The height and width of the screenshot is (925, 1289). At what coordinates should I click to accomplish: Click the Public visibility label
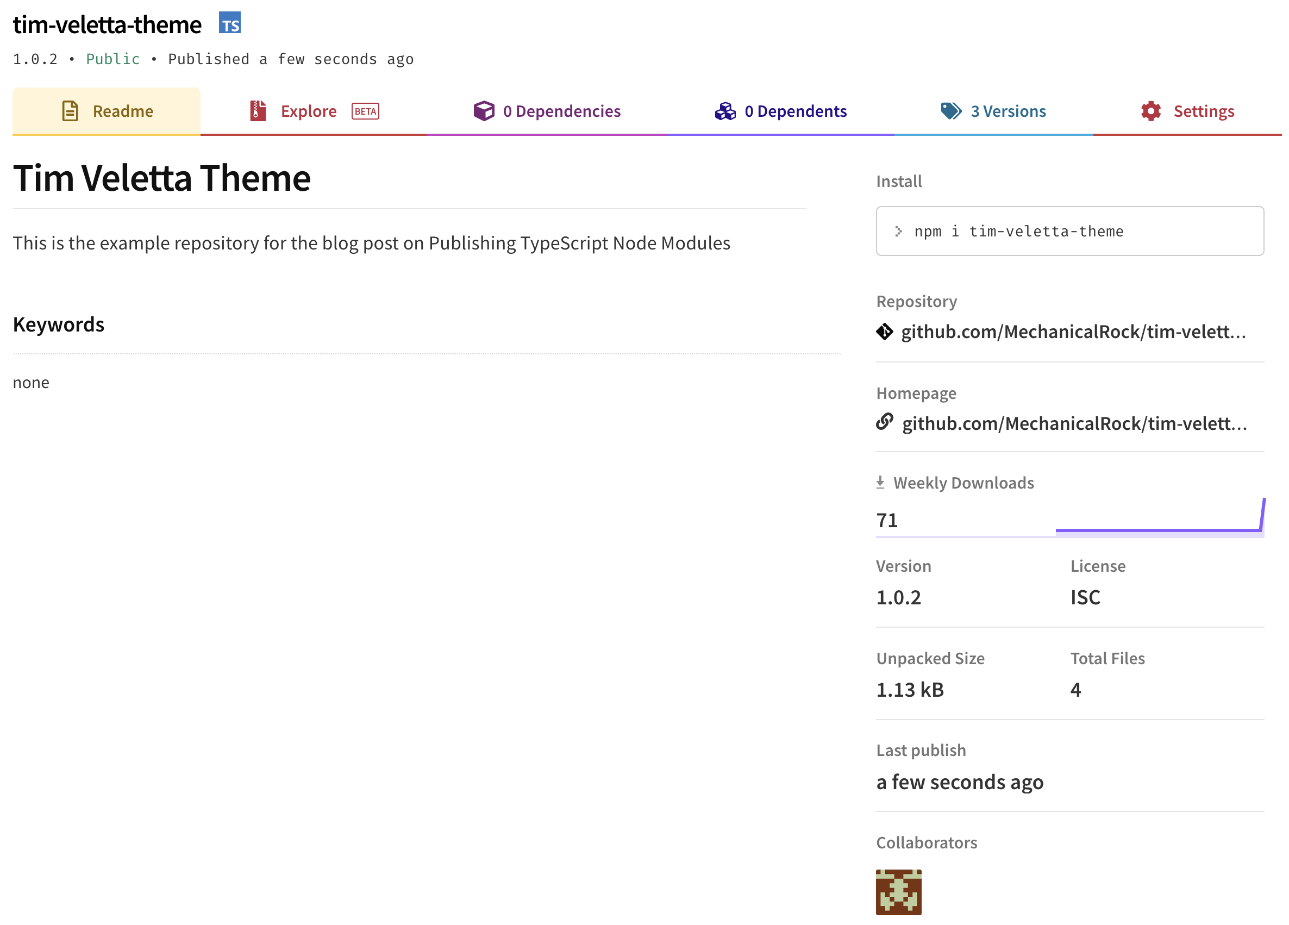(x=113, y=59)
